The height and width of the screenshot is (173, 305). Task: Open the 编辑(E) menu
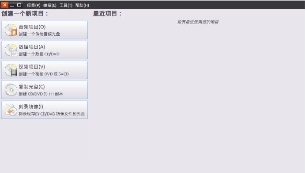click(50, 5)
